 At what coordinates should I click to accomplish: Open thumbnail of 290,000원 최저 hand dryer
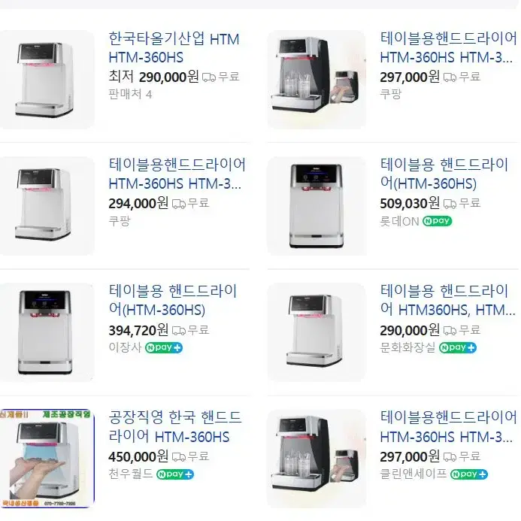coord(47,80)
